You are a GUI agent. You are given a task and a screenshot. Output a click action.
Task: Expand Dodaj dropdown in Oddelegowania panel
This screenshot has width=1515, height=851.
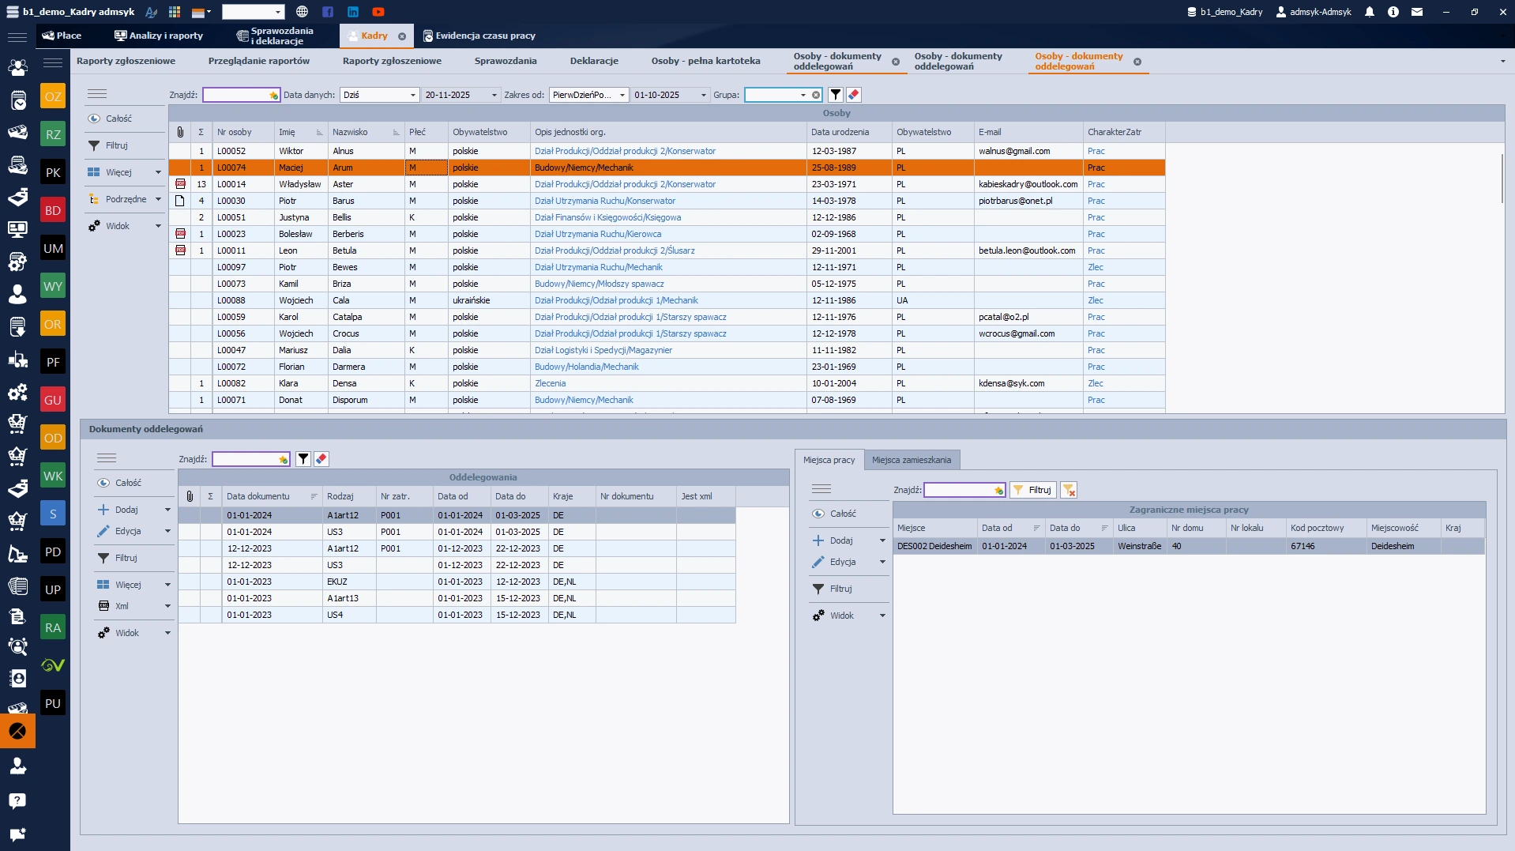coord(167,510)
